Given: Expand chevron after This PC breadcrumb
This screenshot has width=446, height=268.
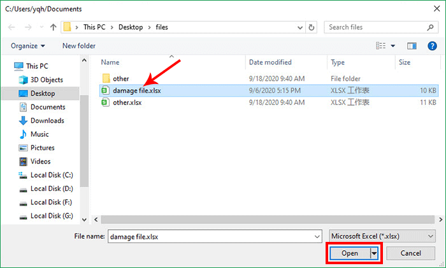Looking at the screenshot, I should click(x=111, y=27).
